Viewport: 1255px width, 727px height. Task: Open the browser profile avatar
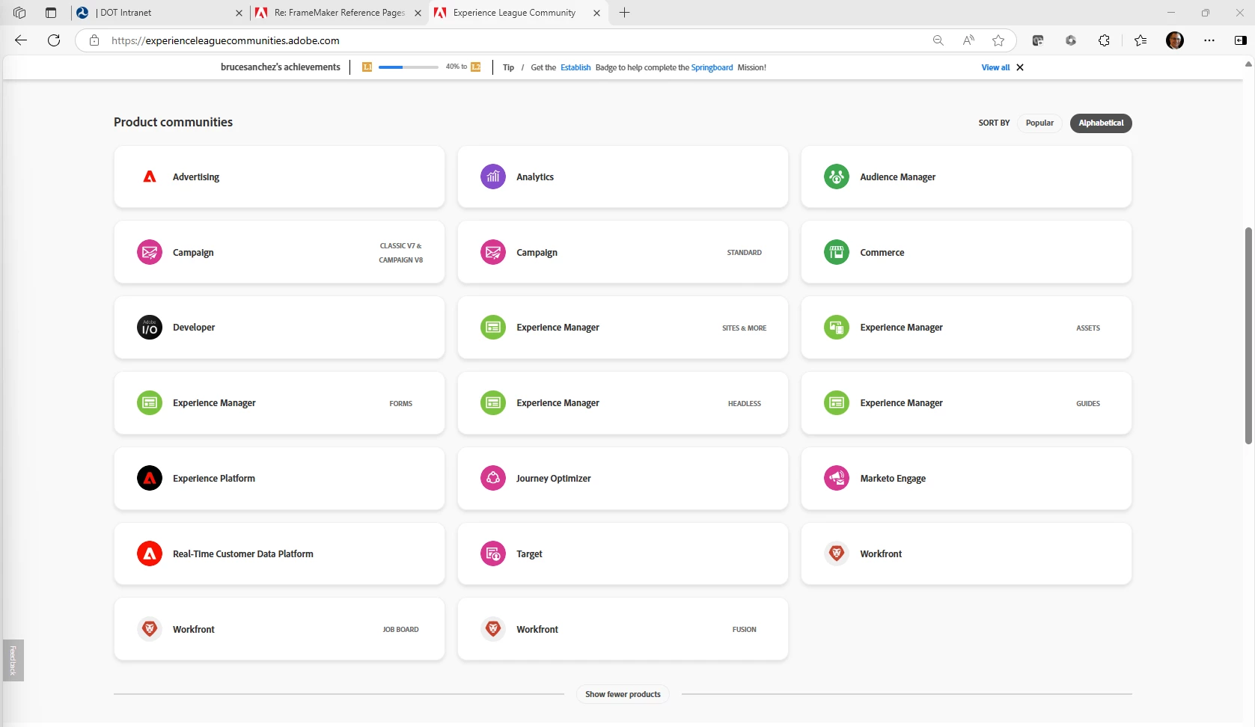[x=1175, y=40]
